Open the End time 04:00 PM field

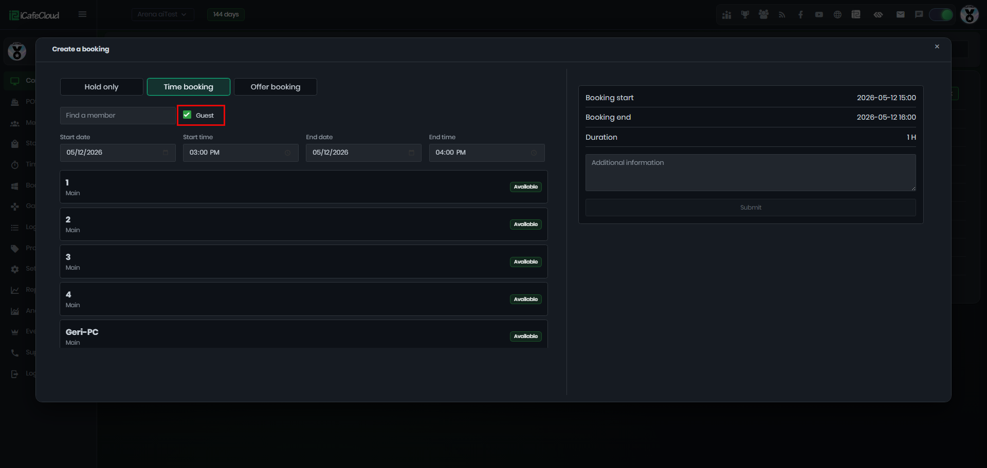coord(487,153)
